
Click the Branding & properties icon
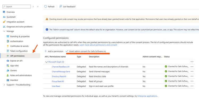click(x=8, y=36)
